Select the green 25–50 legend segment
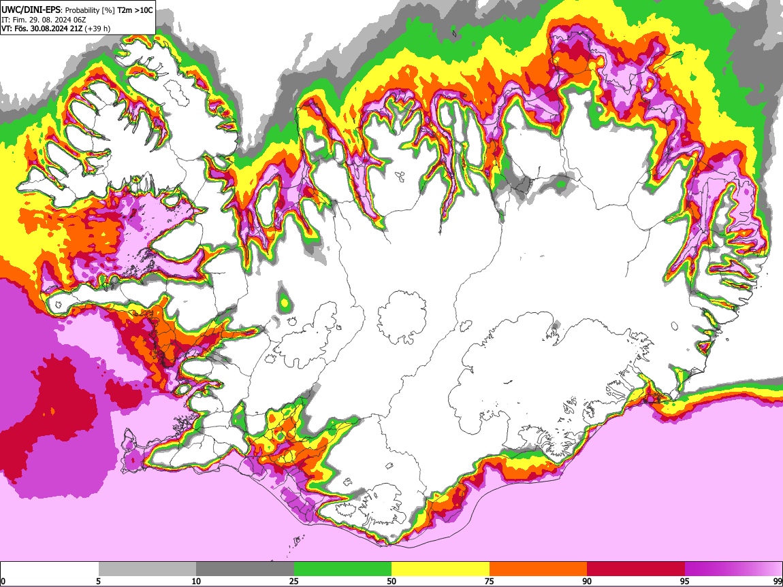783x587 pixels. pos(342,569)
